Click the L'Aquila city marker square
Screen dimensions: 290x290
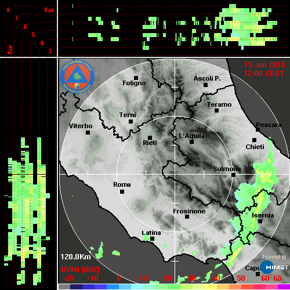pos(191,142)
